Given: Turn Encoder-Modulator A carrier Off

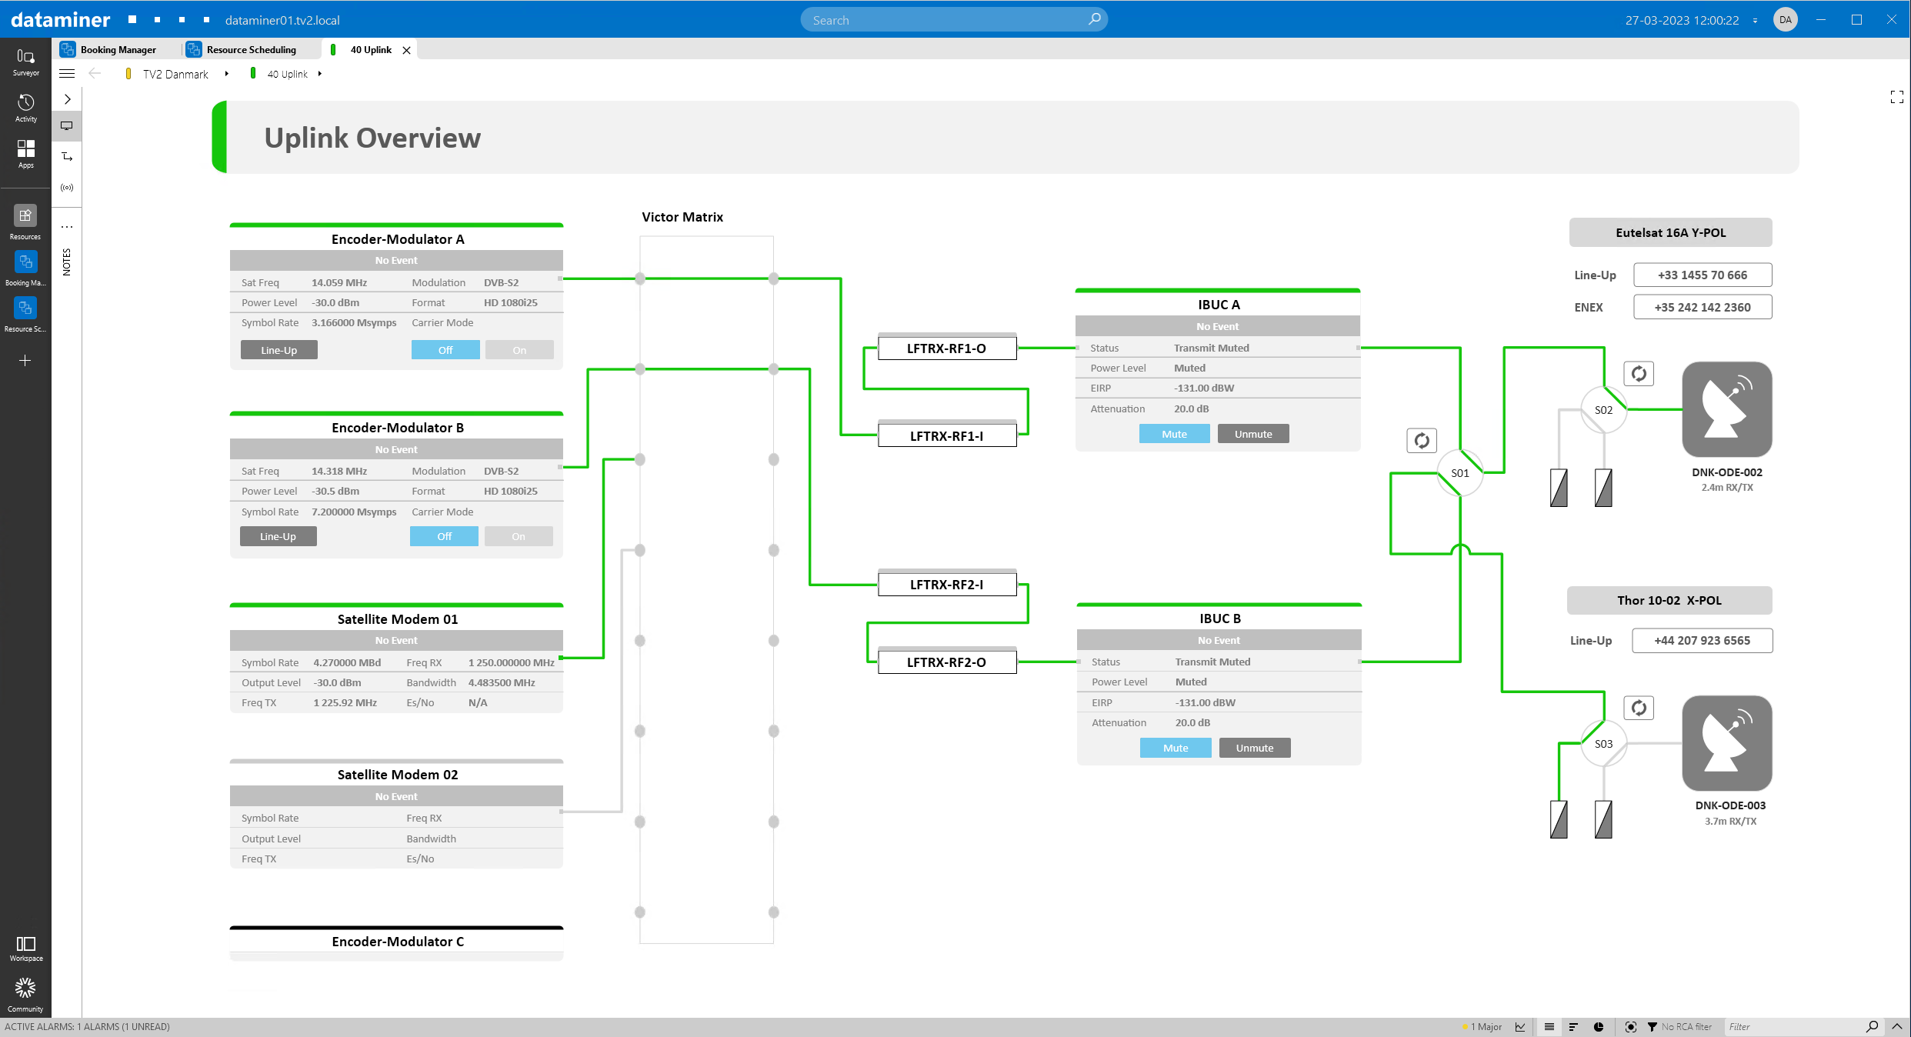Looking at the screenshot, I should point(445,350).
